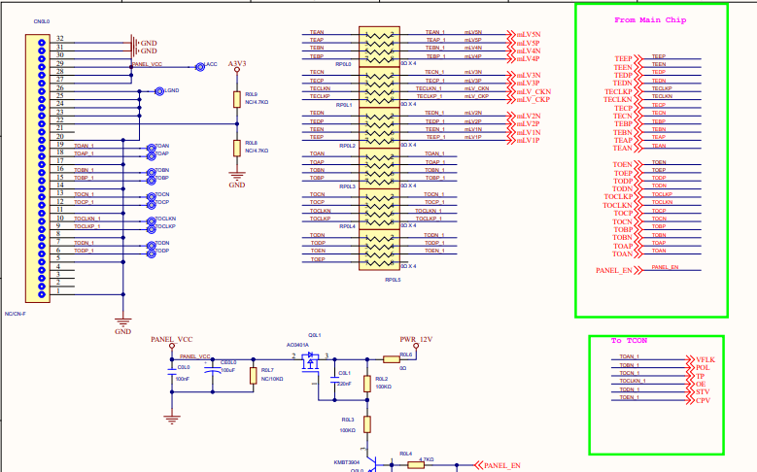Select the red mLV_CKN port
The width and height of the screenshot is (757, 472).
(530, 91)
